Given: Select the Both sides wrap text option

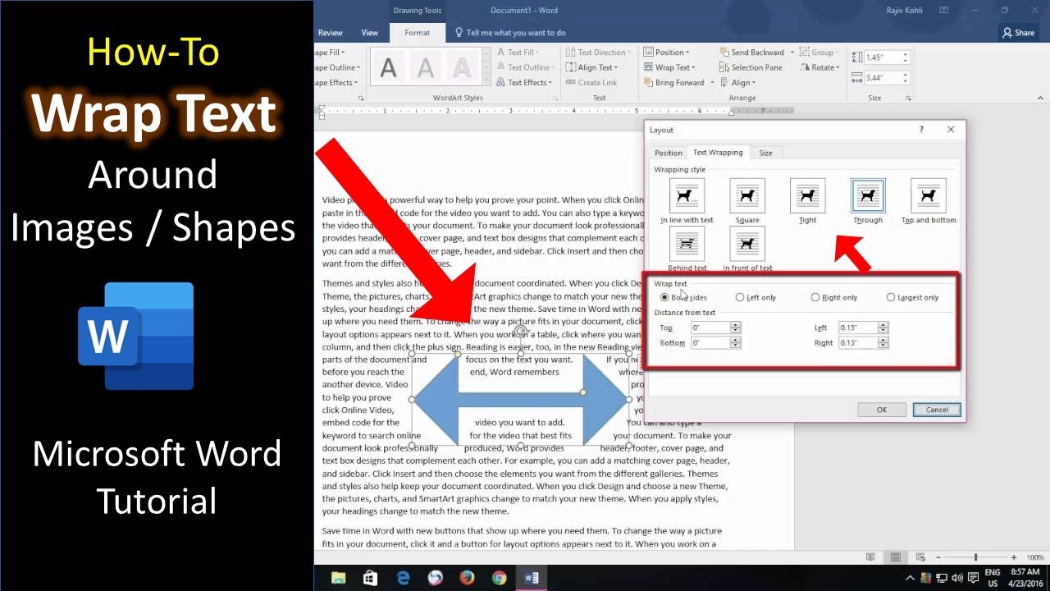Looking at the screenshot, I should tap(683, 297).
